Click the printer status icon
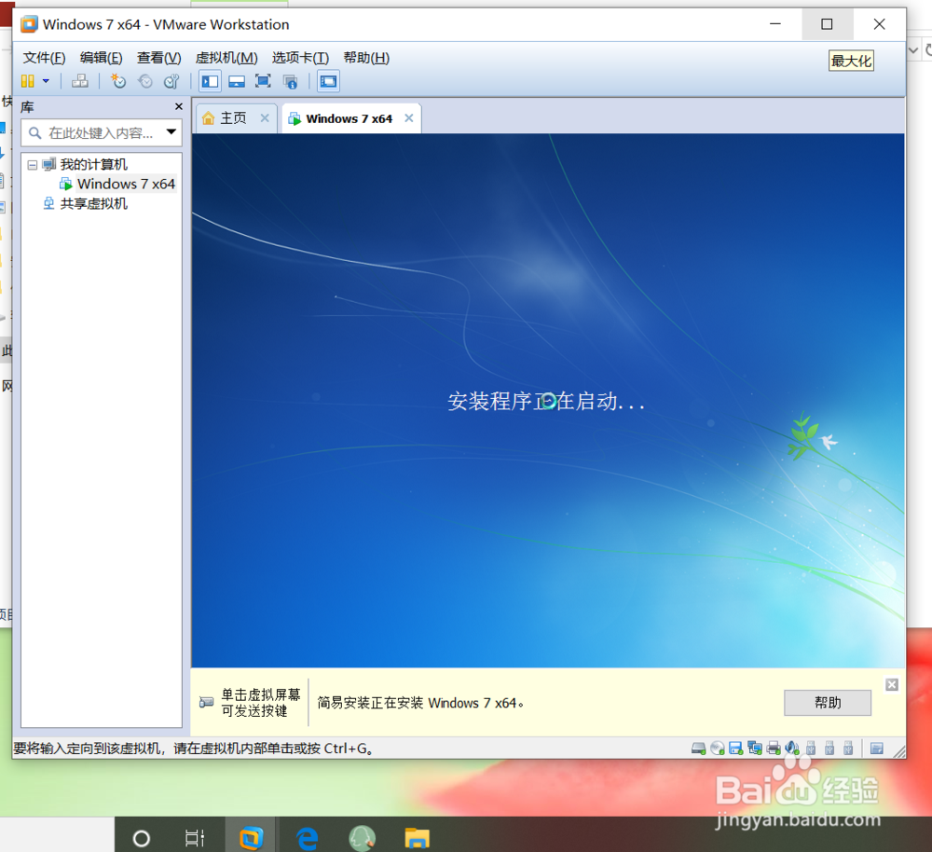The image size is (932, 852). click(773, 748)
